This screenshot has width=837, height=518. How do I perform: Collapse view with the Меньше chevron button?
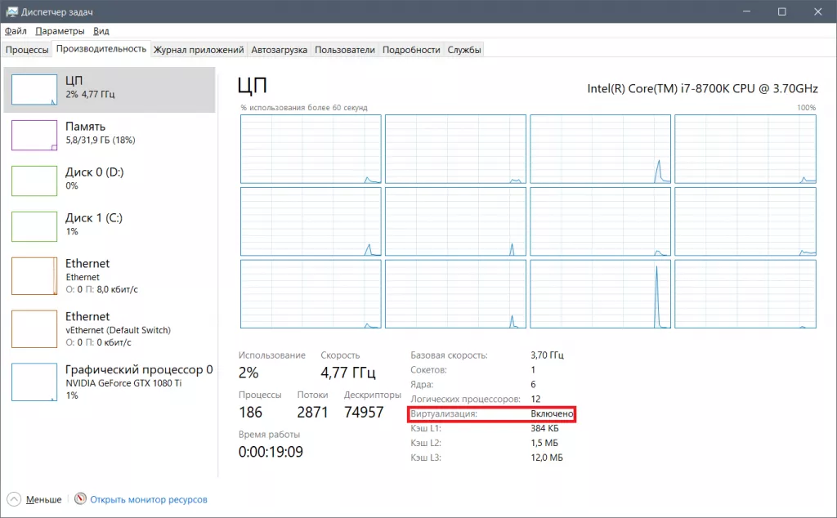(x=15, y=499)
